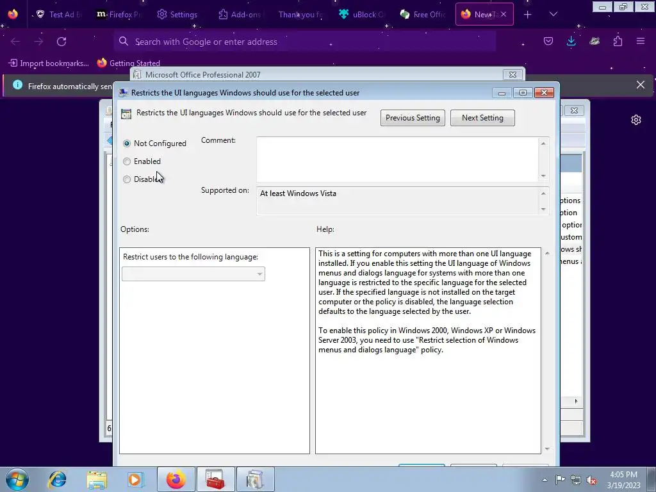Open the Firefox hamburger menu
The image size is (656, 492).
[641, 41]
